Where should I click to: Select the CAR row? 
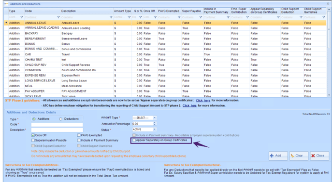pyautogui.click(x=165, y=54)
